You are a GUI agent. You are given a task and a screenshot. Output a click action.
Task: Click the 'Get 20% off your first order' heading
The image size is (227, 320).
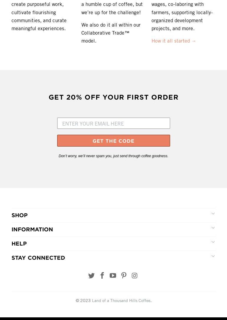point(113,97)
